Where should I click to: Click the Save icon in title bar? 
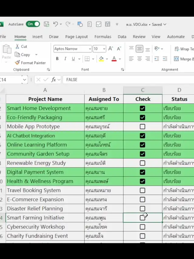click(46, 24)
